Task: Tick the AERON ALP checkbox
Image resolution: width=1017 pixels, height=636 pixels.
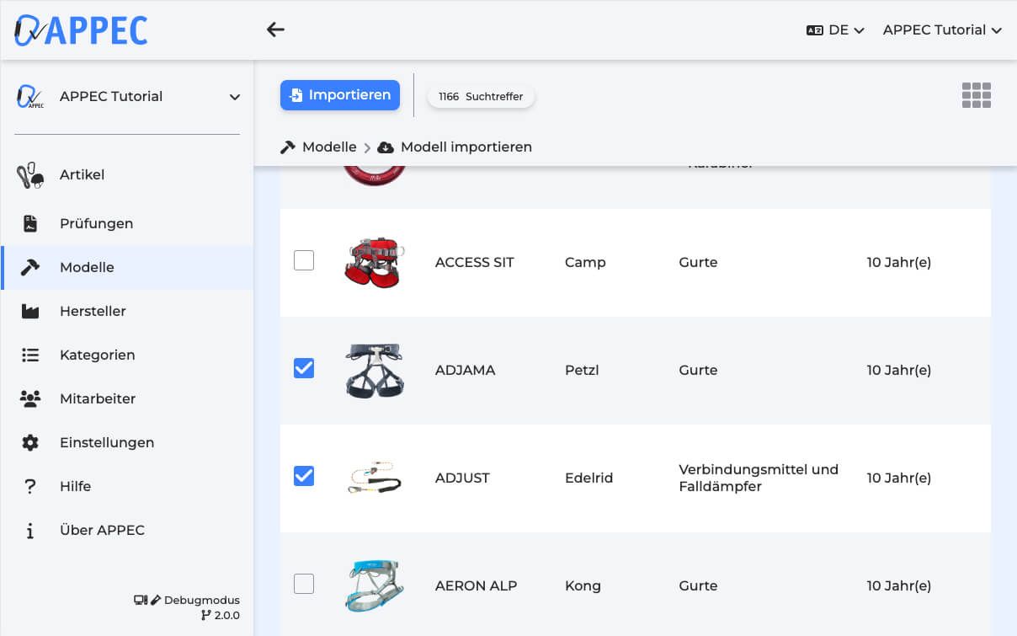Action: 304,584
